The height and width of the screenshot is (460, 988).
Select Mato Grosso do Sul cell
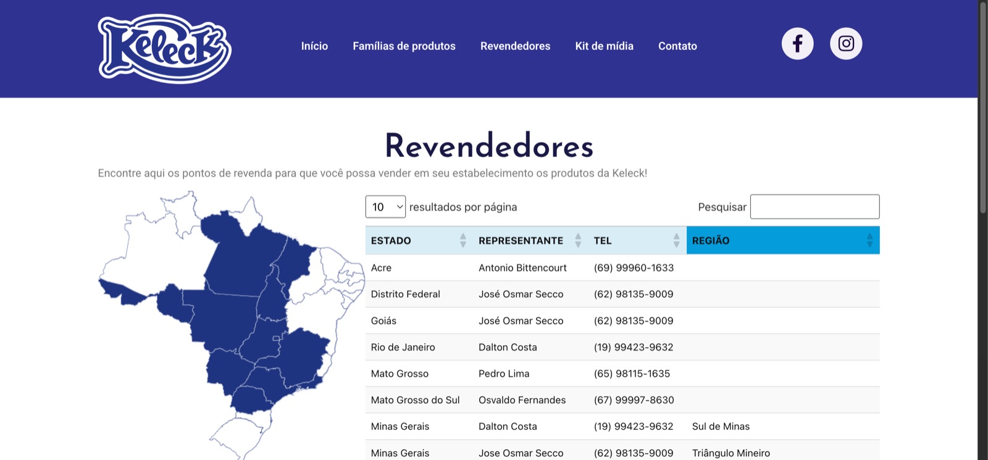(415, 400)
